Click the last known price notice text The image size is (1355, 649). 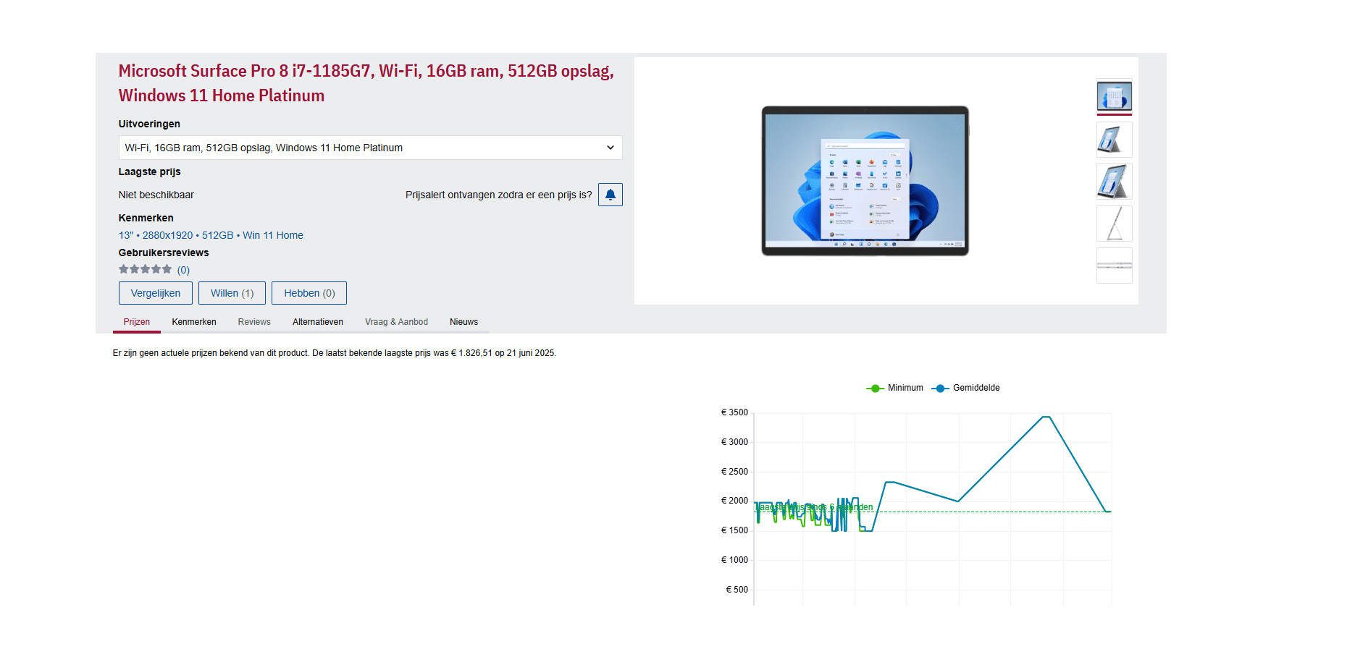pos(335,353)
